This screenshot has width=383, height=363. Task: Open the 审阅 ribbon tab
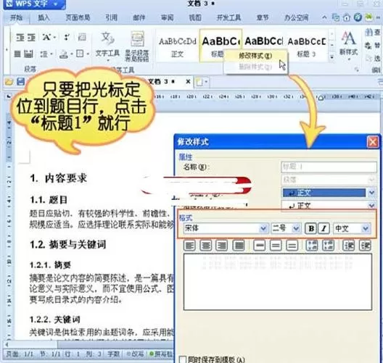168,17
